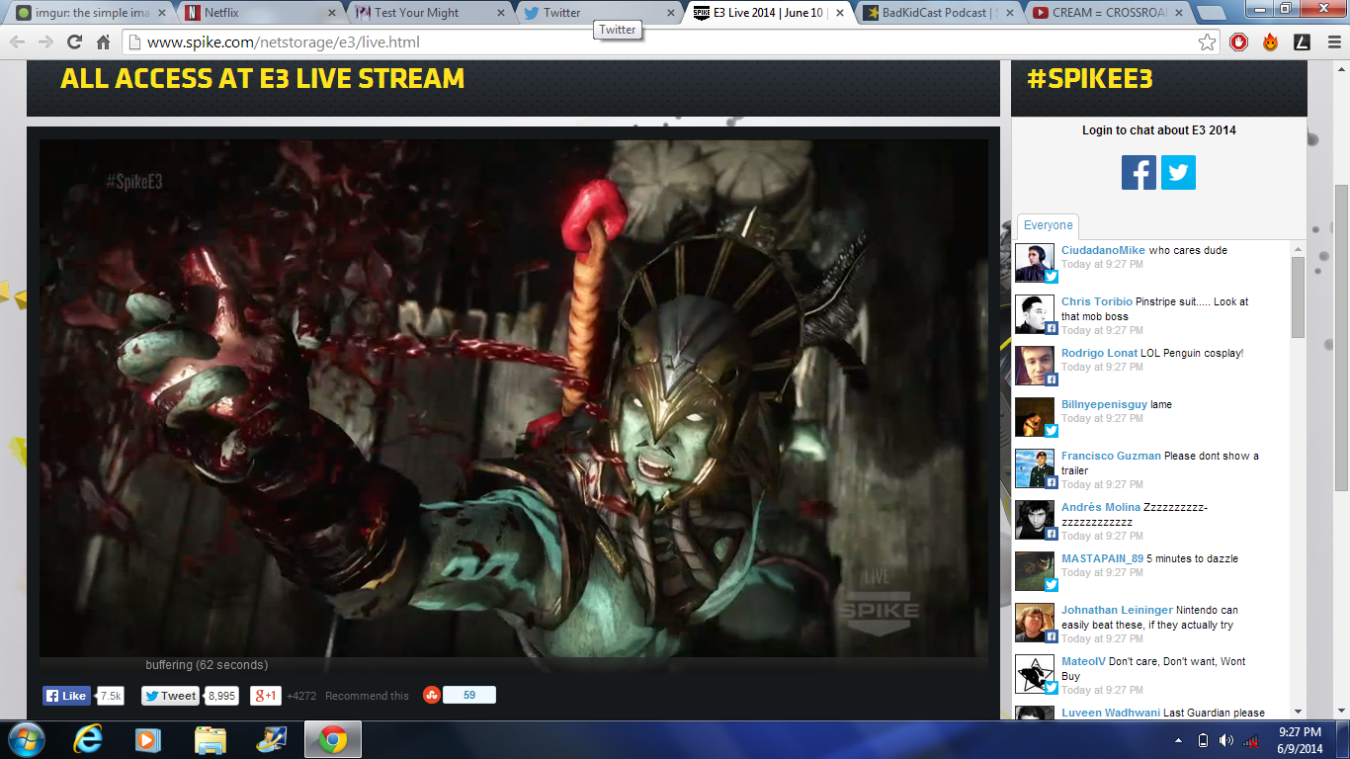Click the page vertical scrollbar thumb
This screenshot has width=1350, height=759.
click(x=1341, y=338)
